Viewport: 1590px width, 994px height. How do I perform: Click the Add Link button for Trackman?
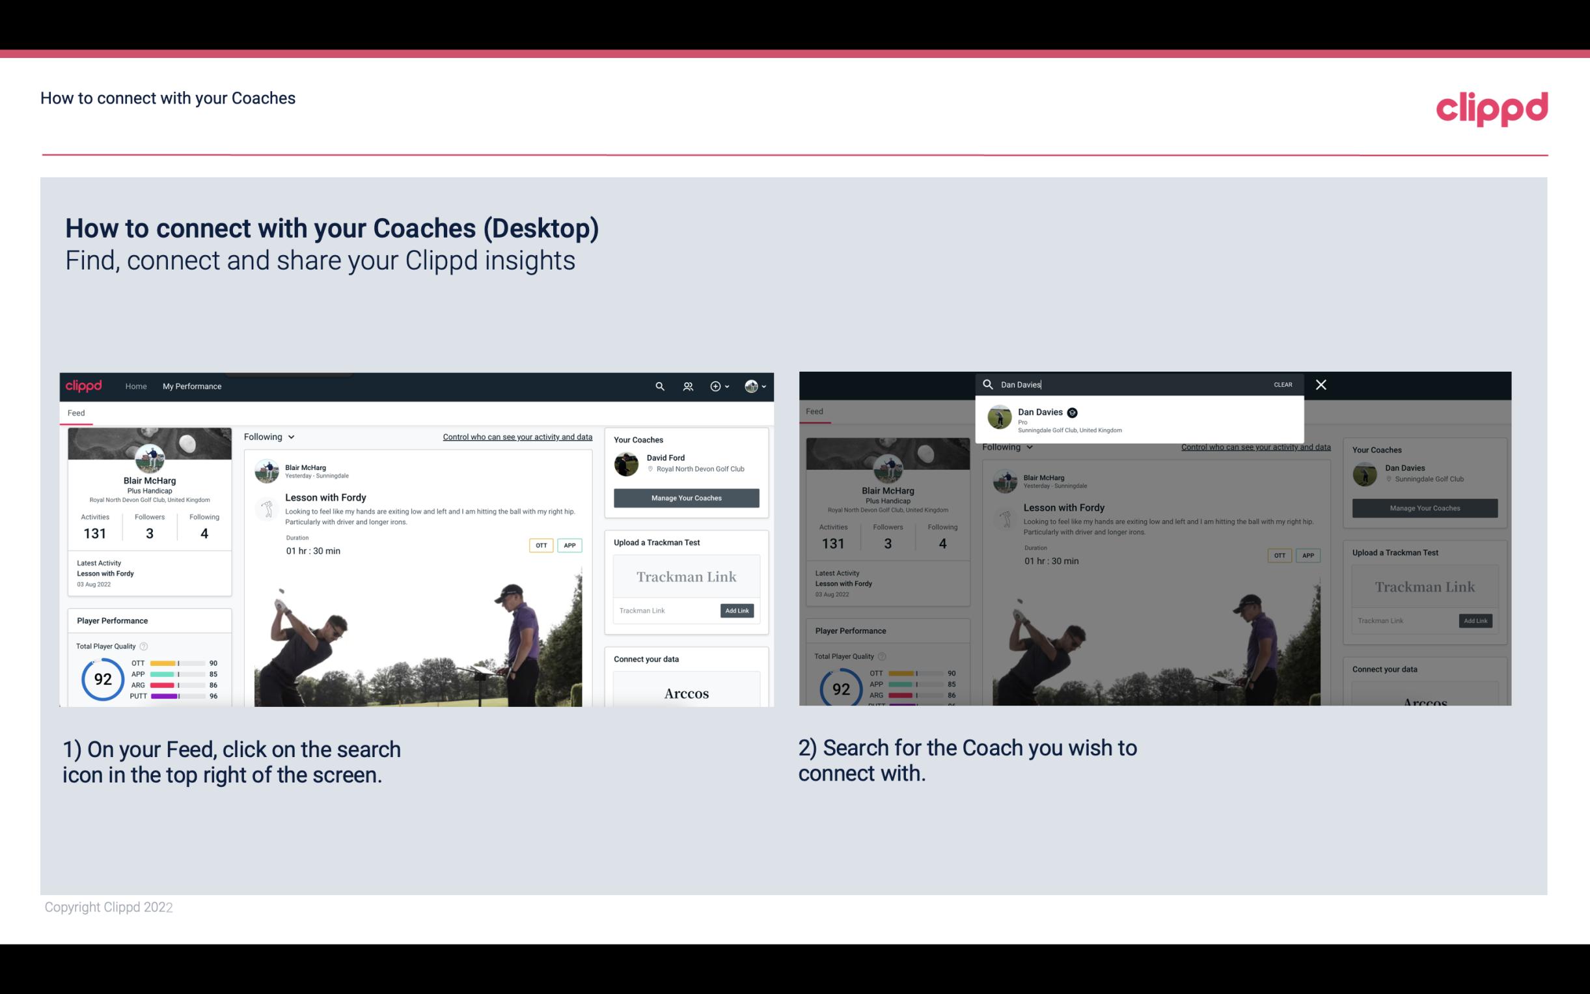click(x=737, y=611)
